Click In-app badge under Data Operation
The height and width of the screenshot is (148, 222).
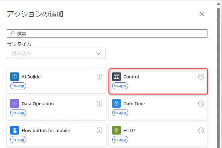pos(18,113)
